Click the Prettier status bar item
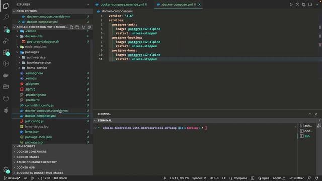 [296, 178]
